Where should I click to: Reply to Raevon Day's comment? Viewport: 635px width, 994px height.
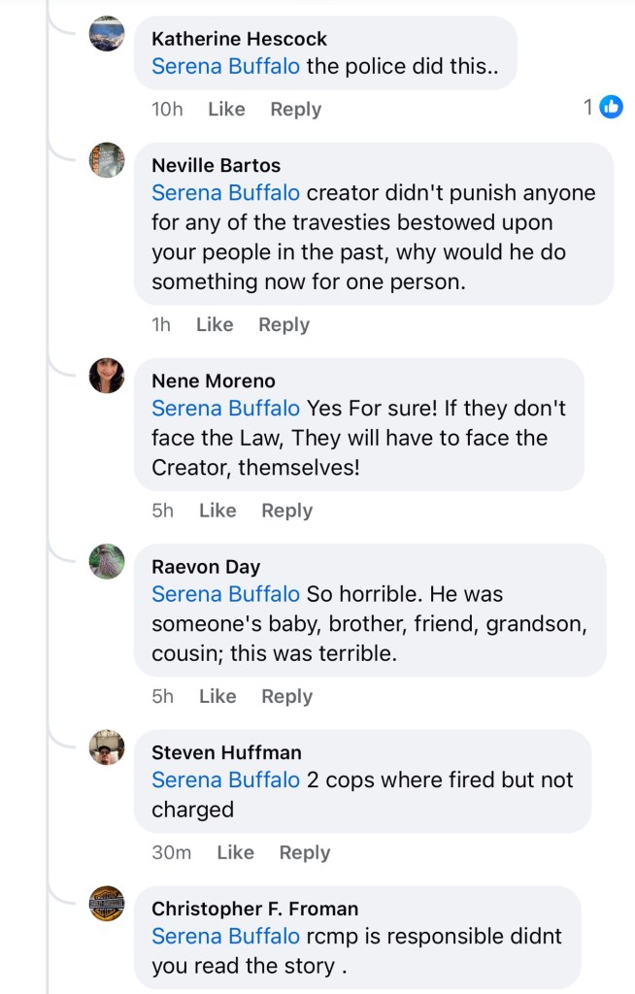pyautogui.click(x=286, y=696)
